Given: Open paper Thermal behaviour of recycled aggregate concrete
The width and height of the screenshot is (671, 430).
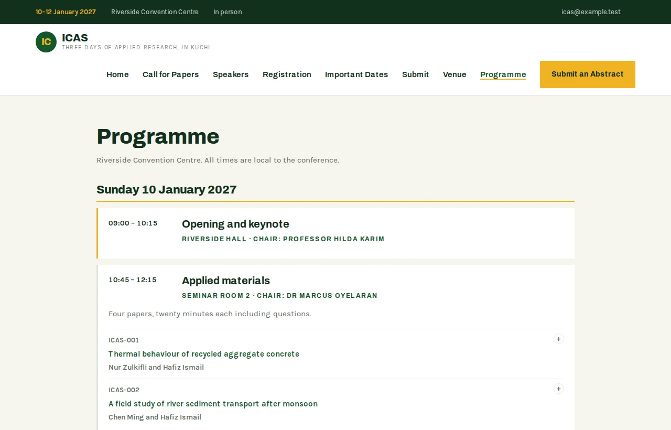Looking at the screenshot, I should pos(204,354).
